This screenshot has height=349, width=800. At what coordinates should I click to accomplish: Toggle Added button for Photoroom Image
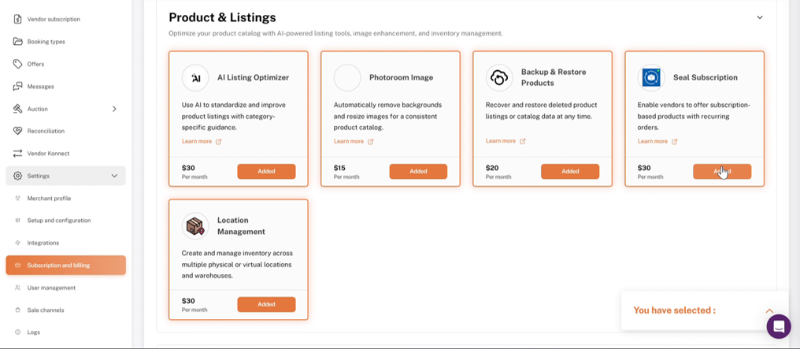tap(418, 172)
